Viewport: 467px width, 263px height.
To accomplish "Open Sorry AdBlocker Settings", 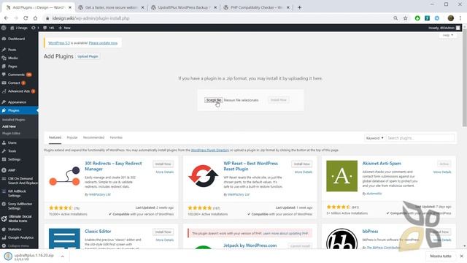I will coord(19,206).
